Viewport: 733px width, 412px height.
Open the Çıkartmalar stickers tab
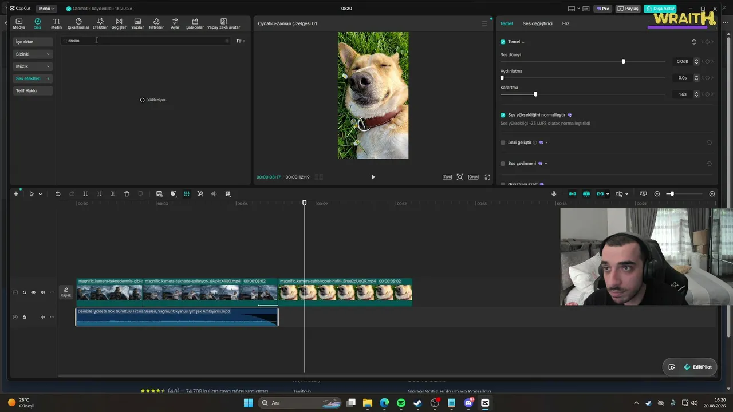(78, 23)
